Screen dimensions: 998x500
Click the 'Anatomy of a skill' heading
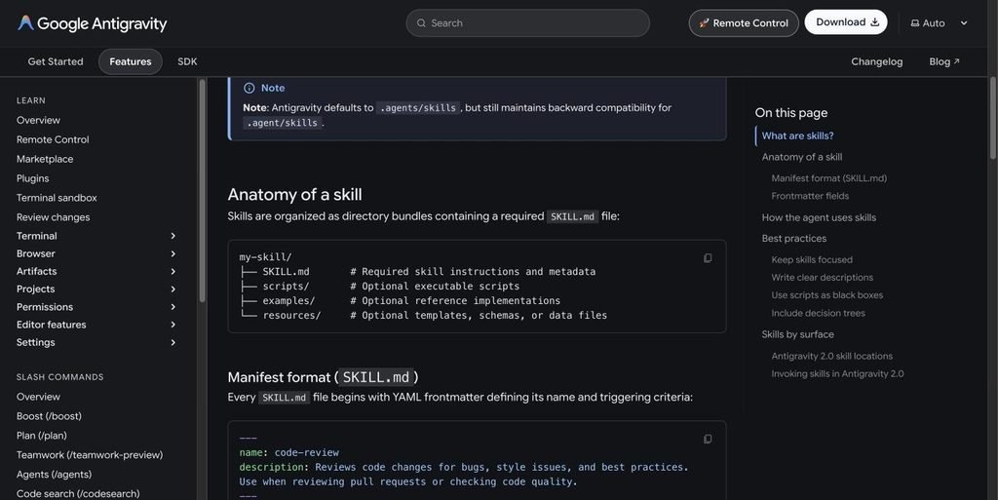coord(294,195)
